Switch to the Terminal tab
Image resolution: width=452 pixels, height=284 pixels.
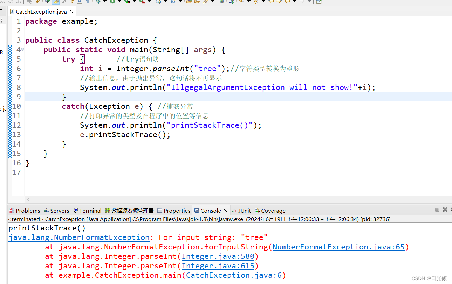(87, 211)
